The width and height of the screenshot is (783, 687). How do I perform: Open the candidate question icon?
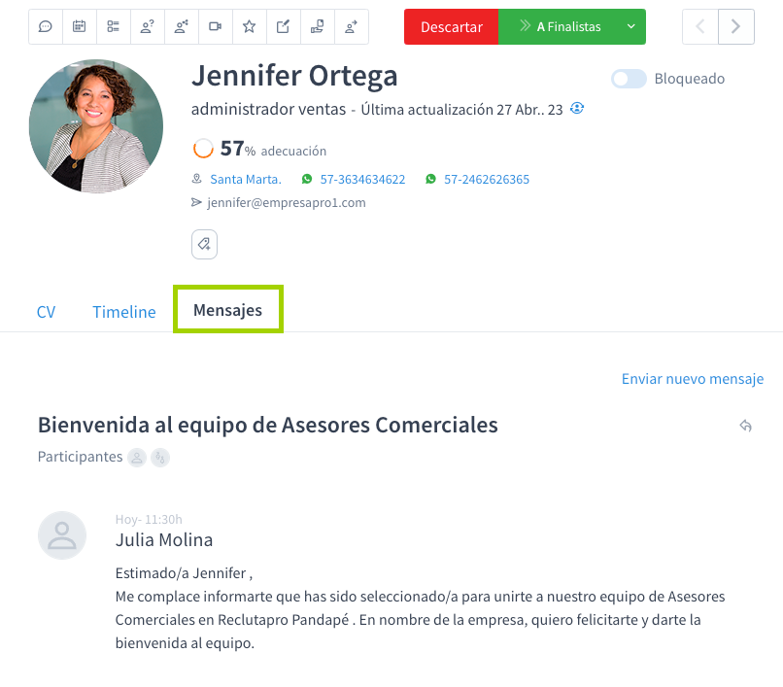[x=147, y=26]
